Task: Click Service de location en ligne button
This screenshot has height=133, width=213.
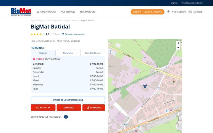Action: pos(68,100)
